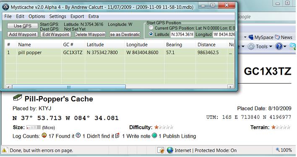Click the Latitude input field N 3754.3616
This screenshot has height=157, width=297.
coord(182,34)
